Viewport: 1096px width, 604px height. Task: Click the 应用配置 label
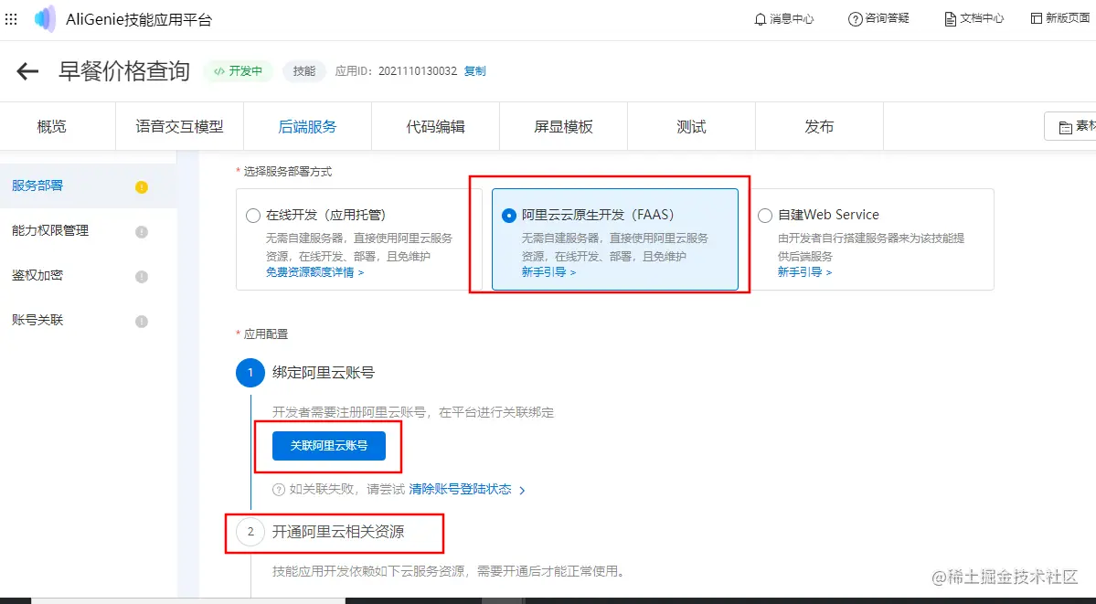266,334
